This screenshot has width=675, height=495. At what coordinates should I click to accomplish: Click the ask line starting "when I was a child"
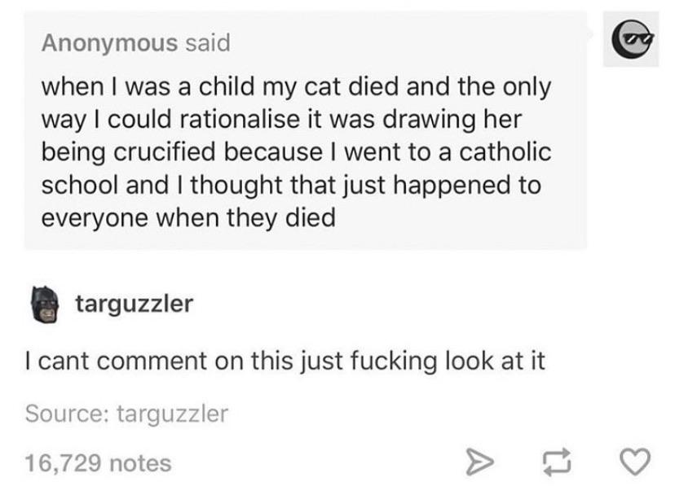295,85
